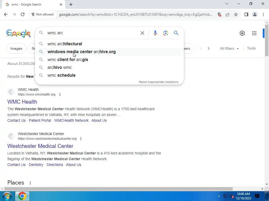Toggle the browser side panel
269x201 pixels.
tap(246, 15)
